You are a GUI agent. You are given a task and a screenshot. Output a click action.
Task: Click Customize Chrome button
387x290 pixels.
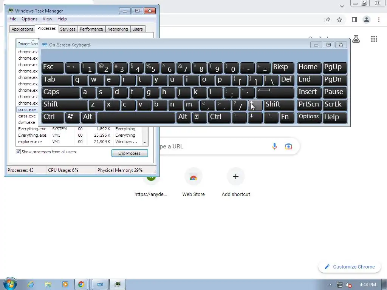[350, 267]
